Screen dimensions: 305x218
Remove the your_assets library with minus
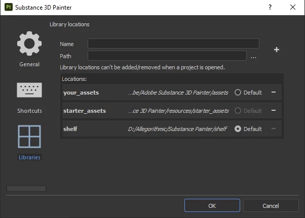[274, 92]
